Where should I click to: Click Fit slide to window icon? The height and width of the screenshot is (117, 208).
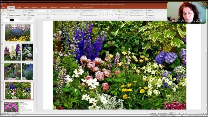[x=206, y=113]
